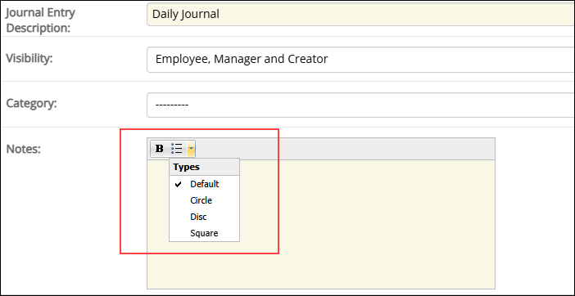
Task: Choose the Disc list type
Action: click(204, 217)
